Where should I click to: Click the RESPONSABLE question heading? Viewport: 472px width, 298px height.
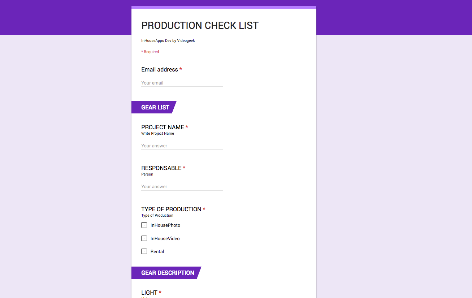[x=161, y=168]
